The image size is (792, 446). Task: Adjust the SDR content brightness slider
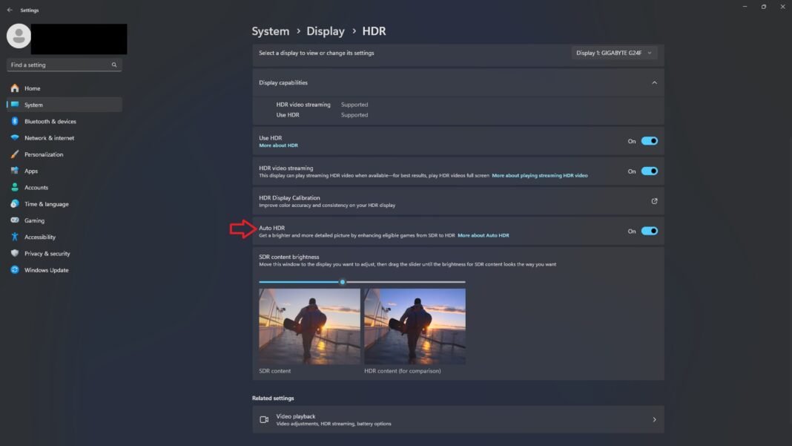pyautogui.click(x=342, y=282)
